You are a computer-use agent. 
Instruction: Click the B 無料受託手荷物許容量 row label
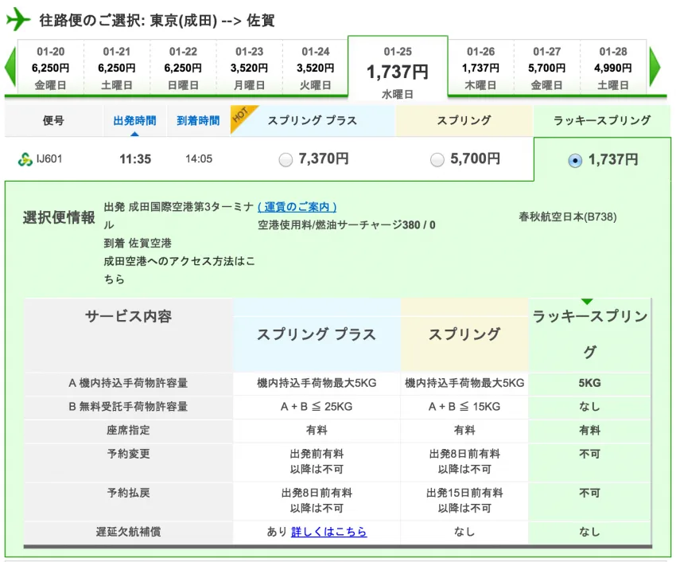pyautogui.click(x=128, y=407)
